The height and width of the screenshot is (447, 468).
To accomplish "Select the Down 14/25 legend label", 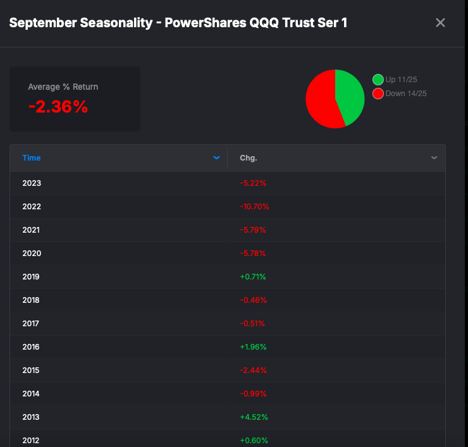I will (x=406, y=94).
